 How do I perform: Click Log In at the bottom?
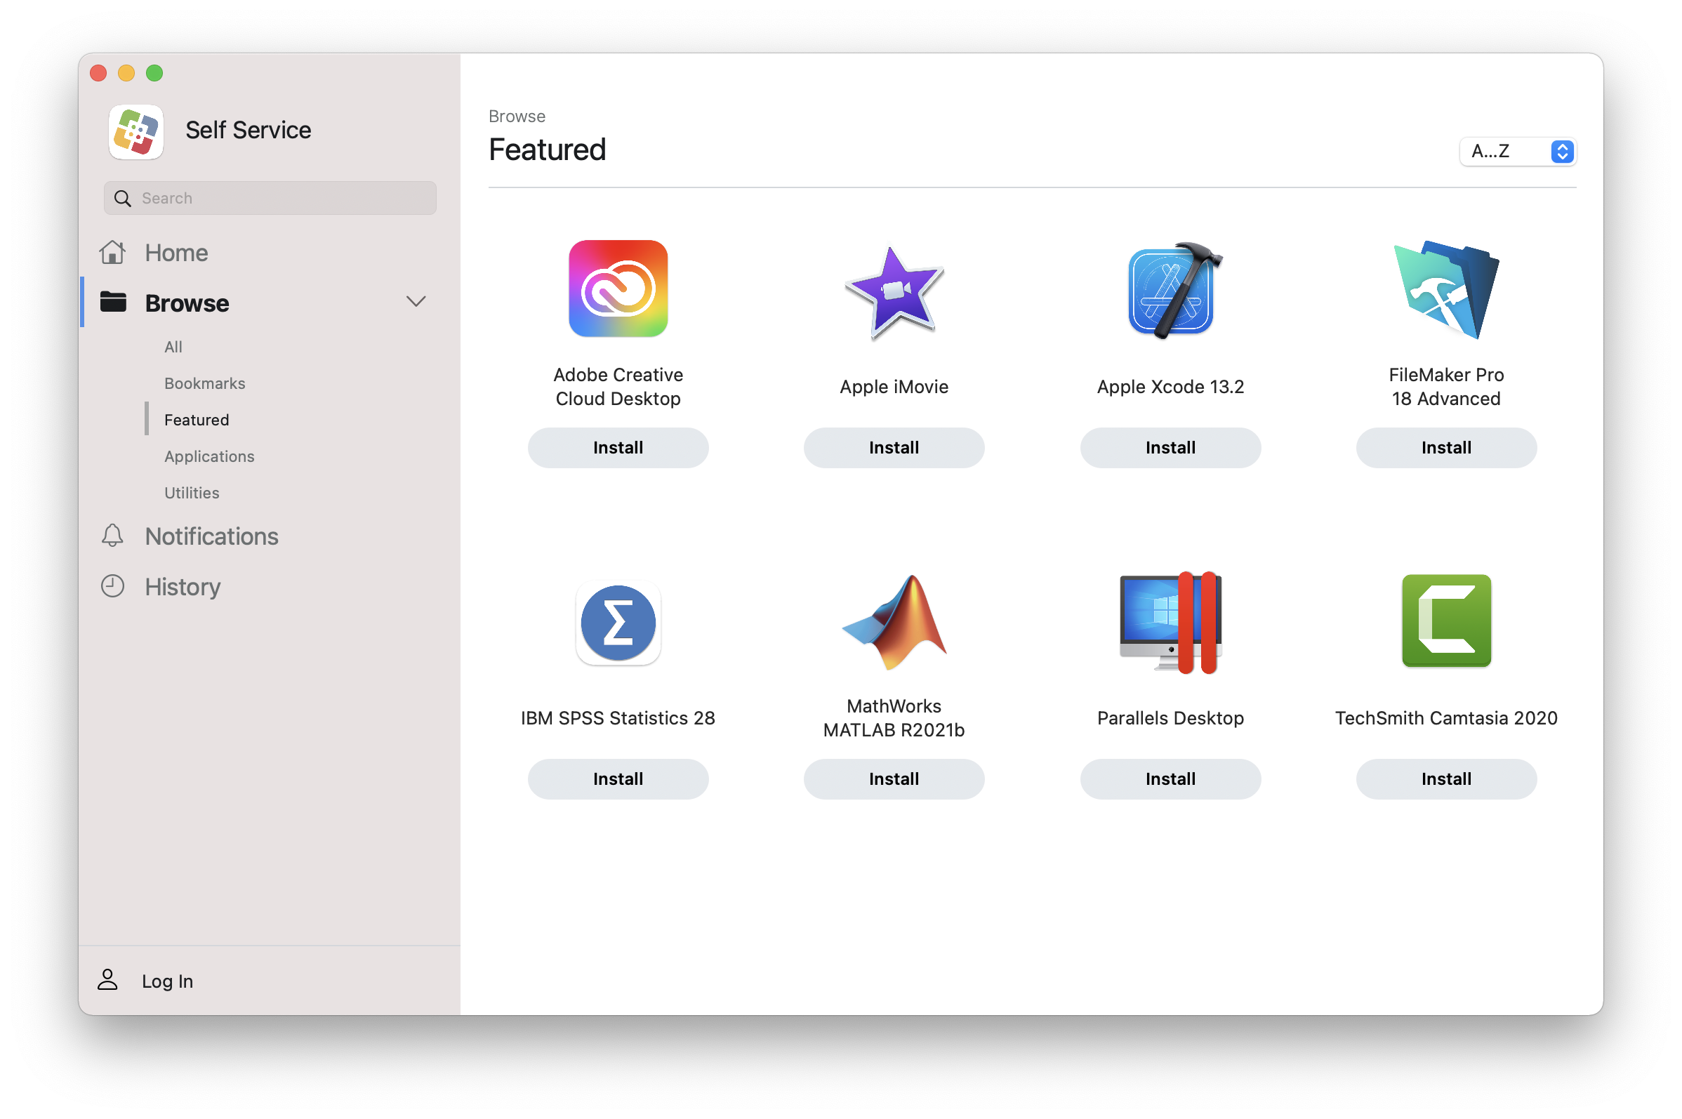(x=167, y=981)
